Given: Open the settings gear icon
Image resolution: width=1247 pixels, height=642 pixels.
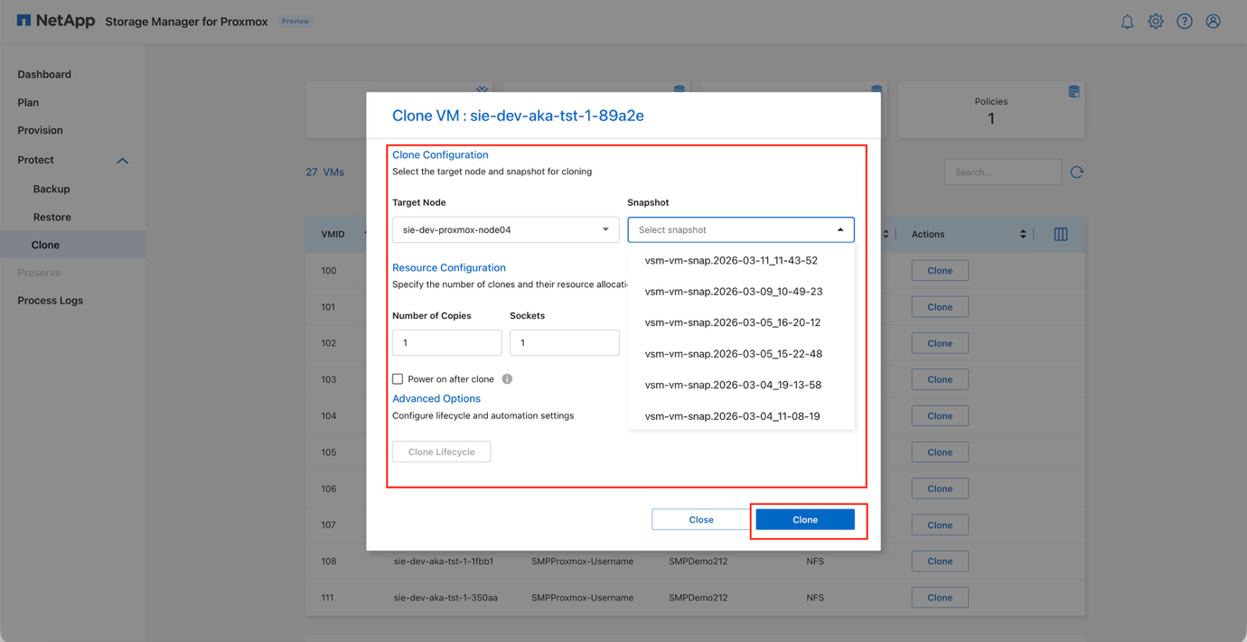Looking at the screenshot, I should pos(1156,21).
